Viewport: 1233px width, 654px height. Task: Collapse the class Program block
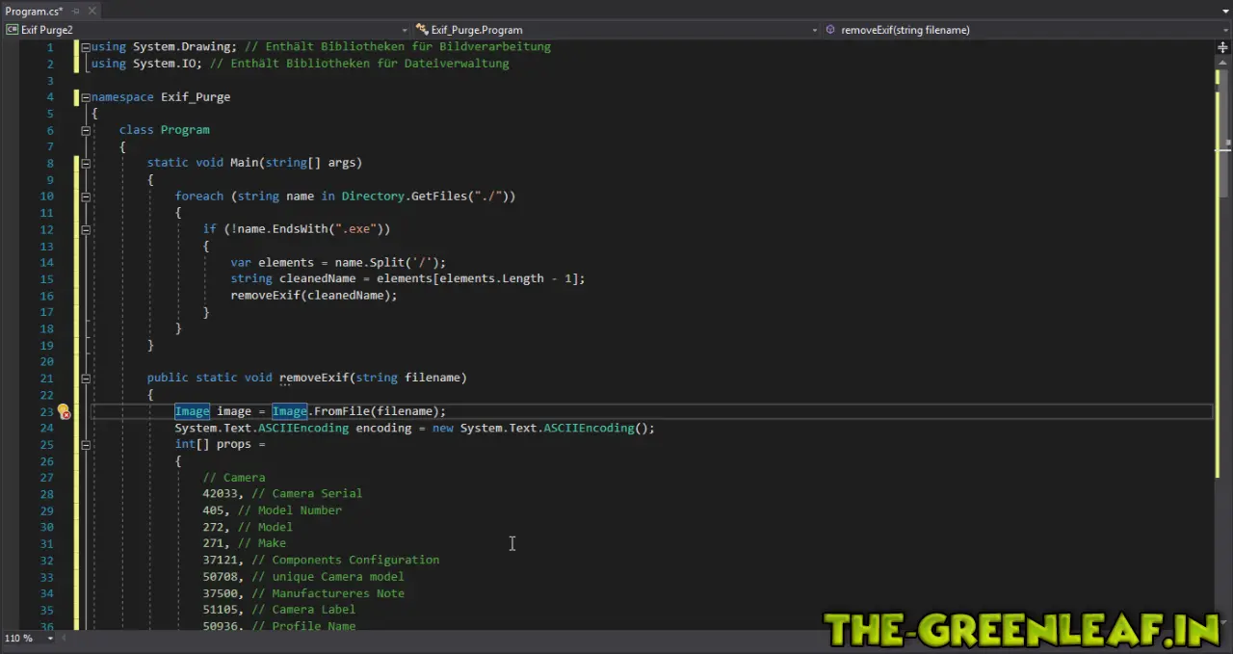(86, 130)
